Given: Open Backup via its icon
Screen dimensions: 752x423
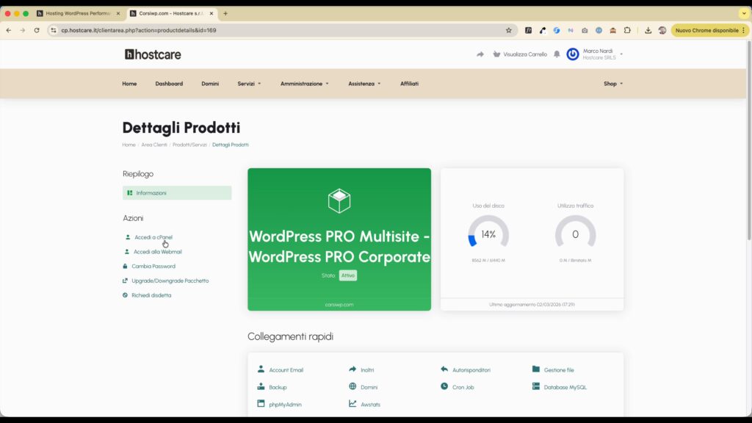Looking at the screenshot, I should [x=261, y=386].
